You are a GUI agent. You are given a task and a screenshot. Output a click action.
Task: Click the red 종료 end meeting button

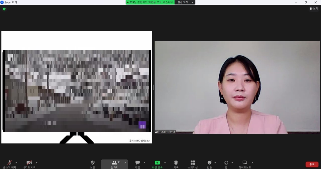point(312,164)
